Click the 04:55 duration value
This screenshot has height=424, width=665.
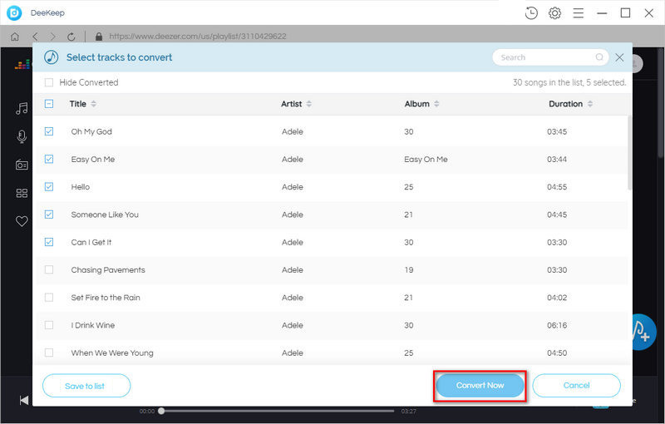pyautogui.click(x=557, y=187)
